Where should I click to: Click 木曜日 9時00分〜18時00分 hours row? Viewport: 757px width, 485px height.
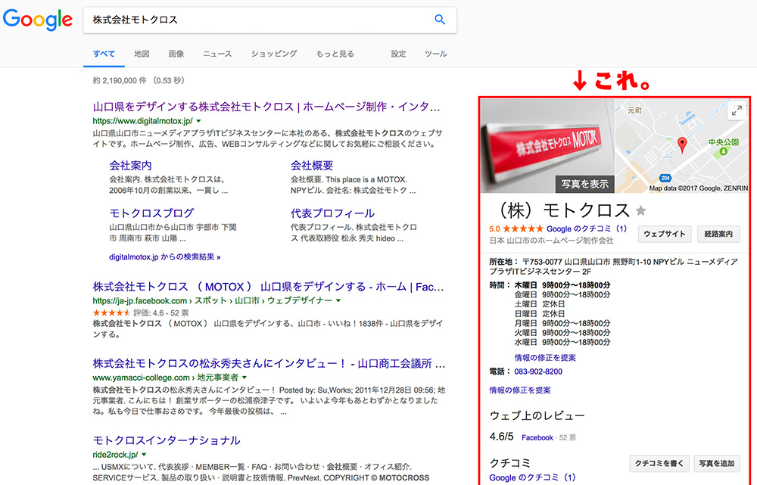(x=562, y=285)
